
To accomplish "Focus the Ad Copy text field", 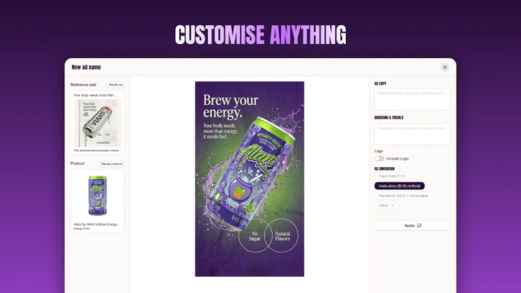I will coord(412,99).
